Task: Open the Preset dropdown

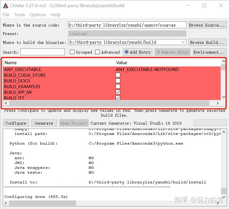Action: coord(183,34)
